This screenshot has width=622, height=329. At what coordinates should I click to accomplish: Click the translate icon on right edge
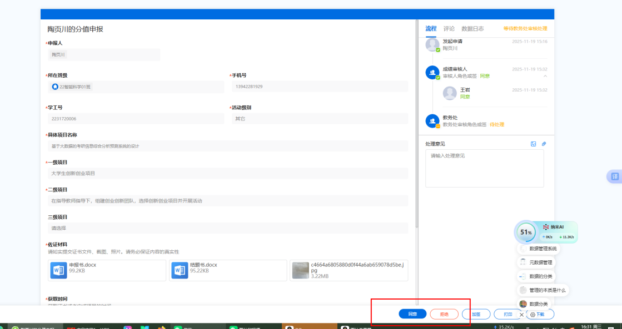click(614, 176)
